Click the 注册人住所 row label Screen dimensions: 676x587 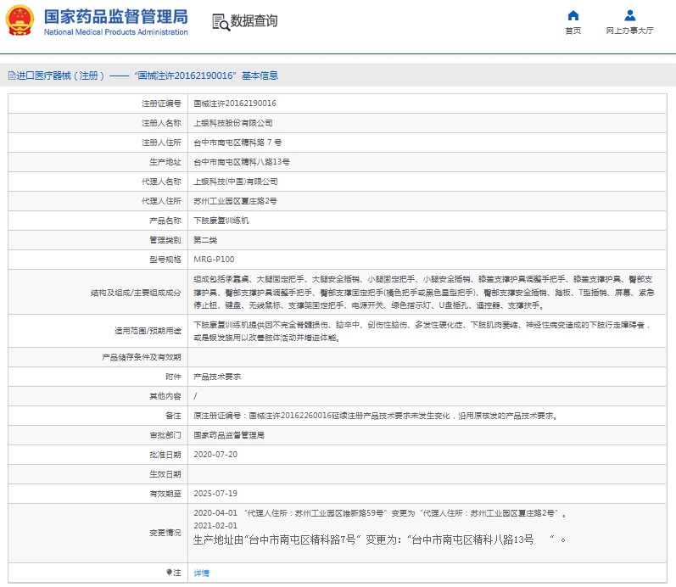(x=161, y=143)
